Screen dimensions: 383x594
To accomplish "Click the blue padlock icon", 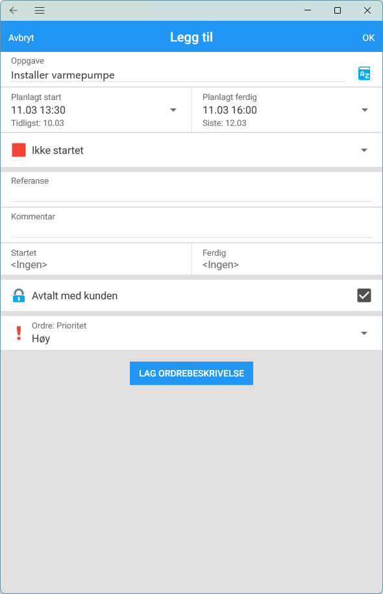I will tap(19, 295).
